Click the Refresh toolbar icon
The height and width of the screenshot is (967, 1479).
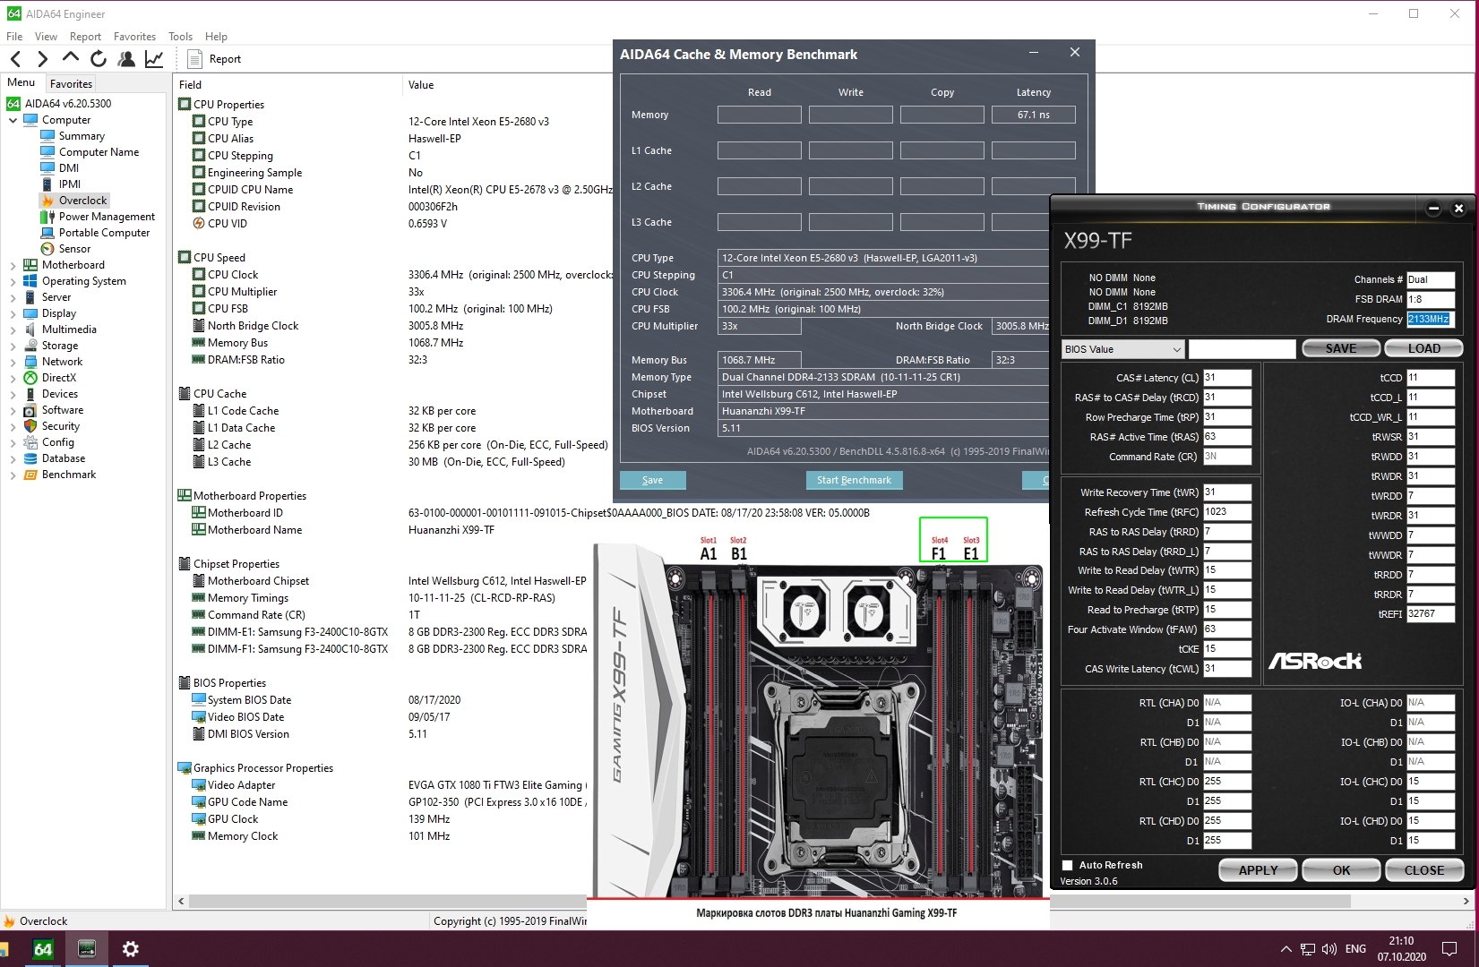tap(99, 59)
